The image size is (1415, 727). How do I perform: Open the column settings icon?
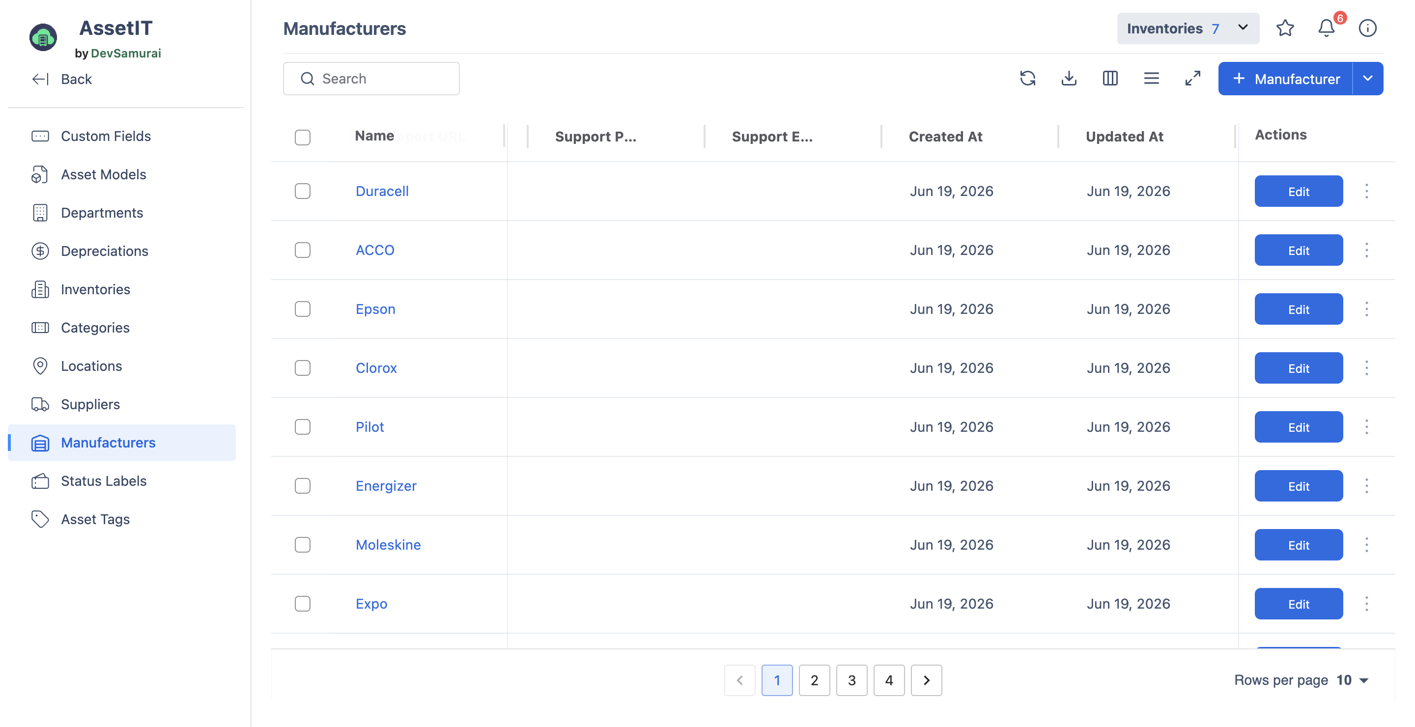tap(1110, 79)
